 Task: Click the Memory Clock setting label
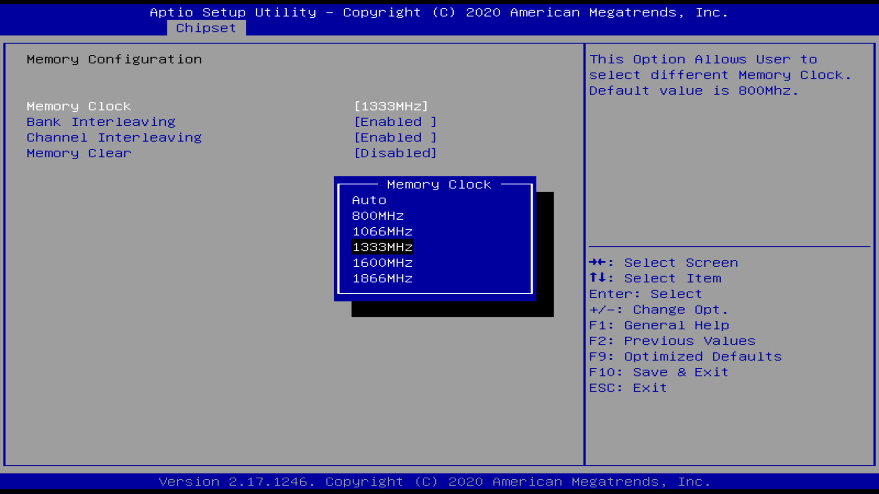(79, 106)
